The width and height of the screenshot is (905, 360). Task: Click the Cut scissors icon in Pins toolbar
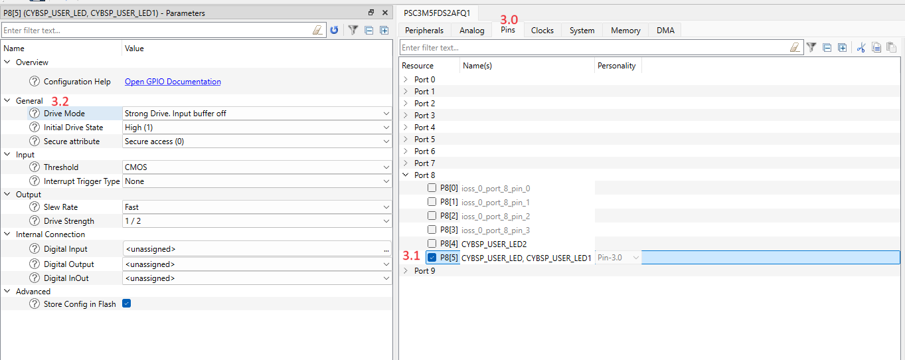click(x=861, y=47)
